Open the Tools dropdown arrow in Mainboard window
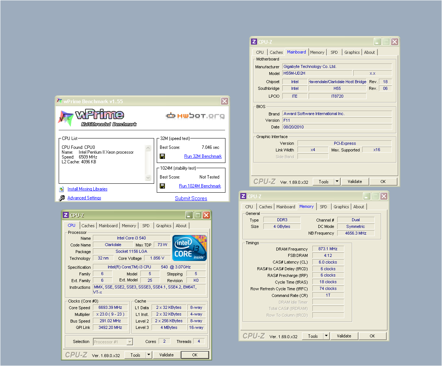The width and height of the screenshot is (442, 366). [x=337, y=182]
